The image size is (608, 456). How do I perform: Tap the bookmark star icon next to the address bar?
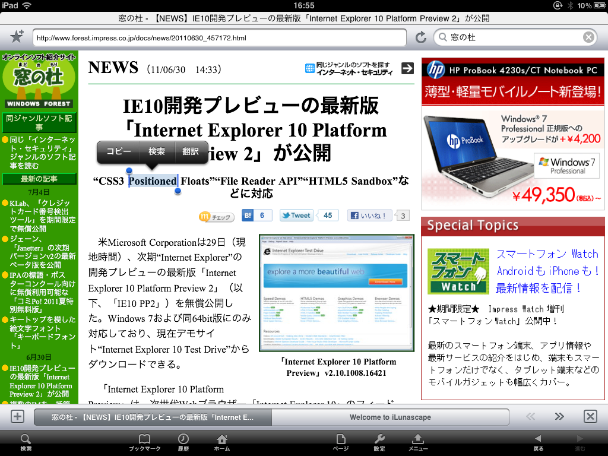[x=17, y=36]
